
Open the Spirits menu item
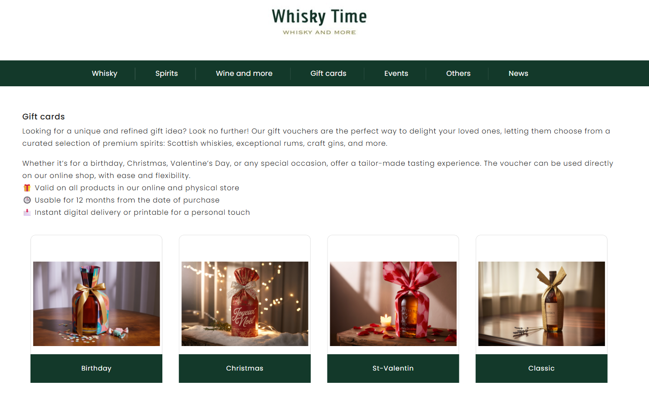click(166, 74)
